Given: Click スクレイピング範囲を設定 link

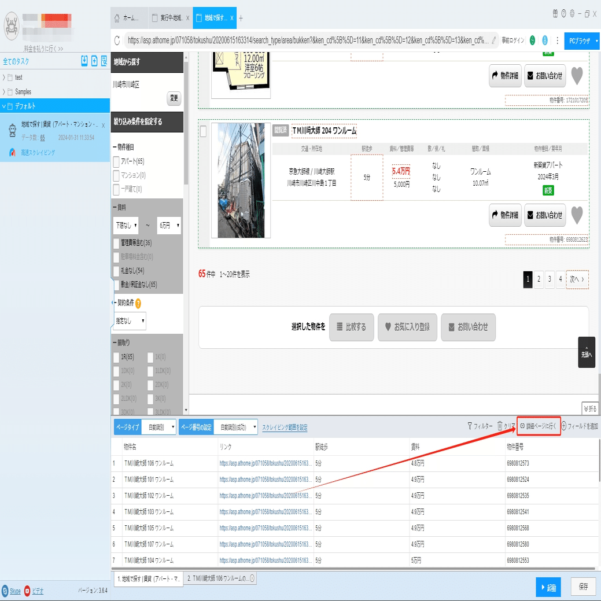Looking at the screenshot, I should pos(285,427).
